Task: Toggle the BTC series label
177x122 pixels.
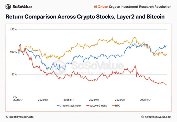Action: [118, 105]
